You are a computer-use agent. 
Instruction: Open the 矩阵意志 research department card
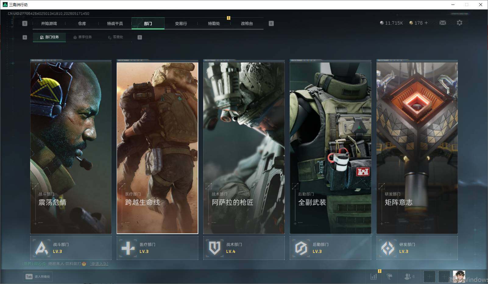coord(417,148)
